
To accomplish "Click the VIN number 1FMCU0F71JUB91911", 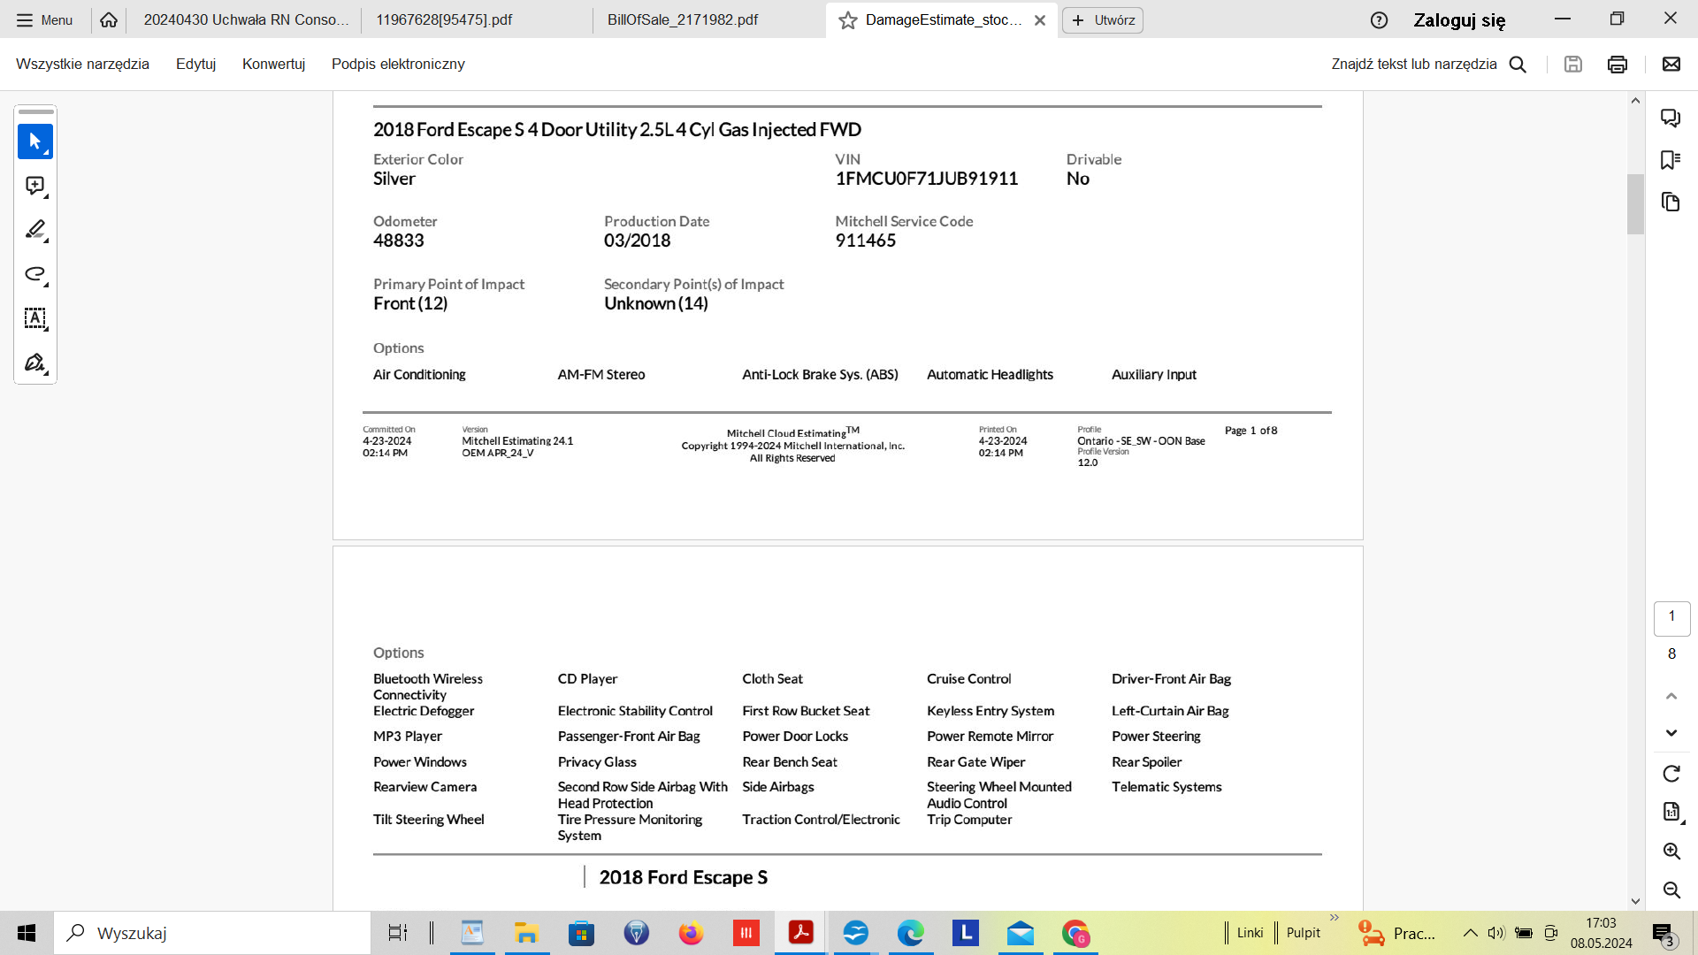I will 926,179.
